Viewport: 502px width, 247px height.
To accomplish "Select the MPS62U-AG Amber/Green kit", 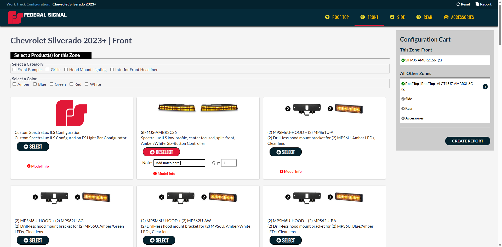I will (x=33, y=240).
